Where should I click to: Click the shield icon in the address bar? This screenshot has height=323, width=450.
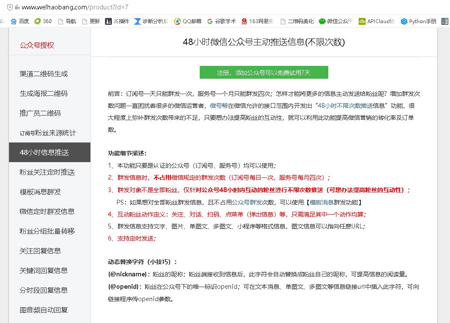point(10,7)
